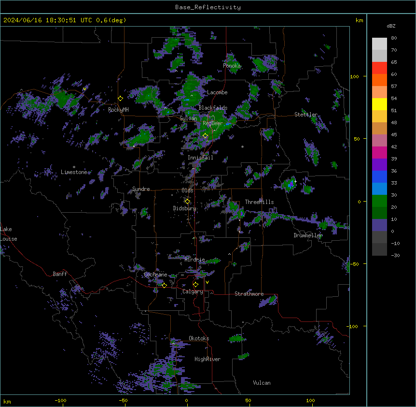Select the bright yellow 51–54 dBZ swatch
The image size is (416, 407).
click(379, 104)
